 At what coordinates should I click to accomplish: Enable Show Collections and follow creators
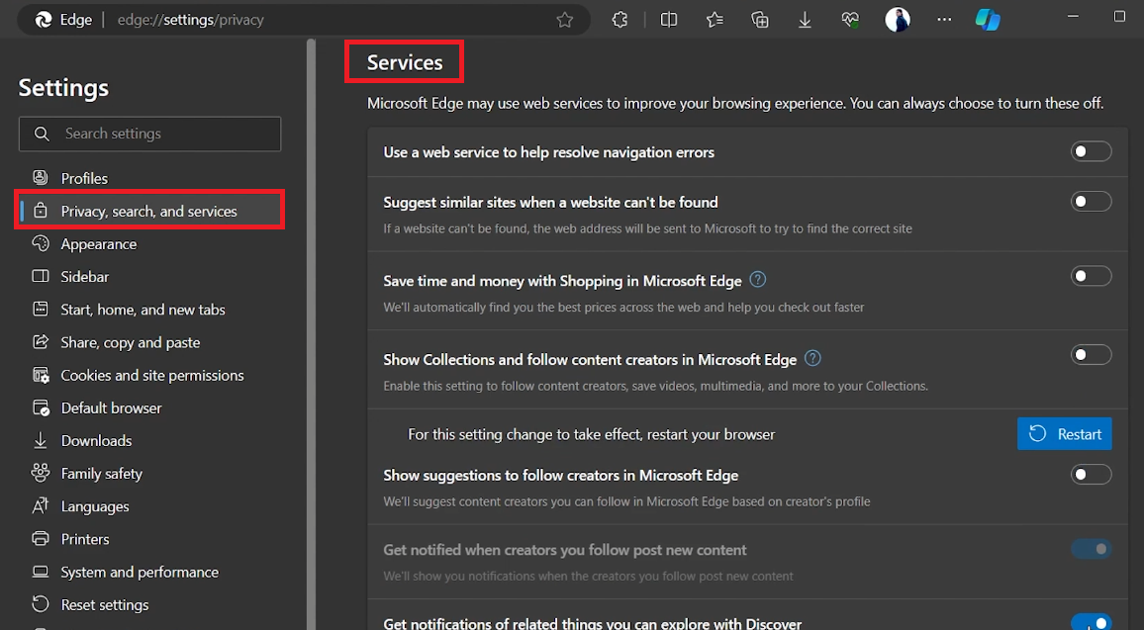tap(1091, 355)
